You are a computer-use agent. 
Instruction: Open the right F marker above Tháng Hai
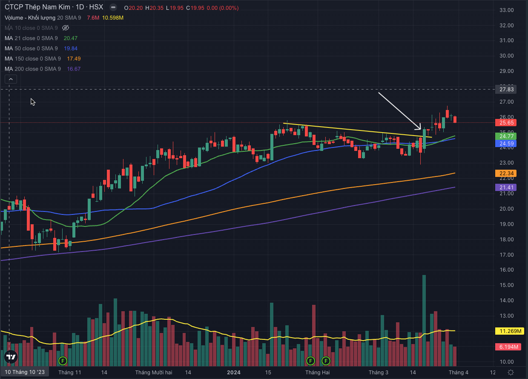pos(326,361)
